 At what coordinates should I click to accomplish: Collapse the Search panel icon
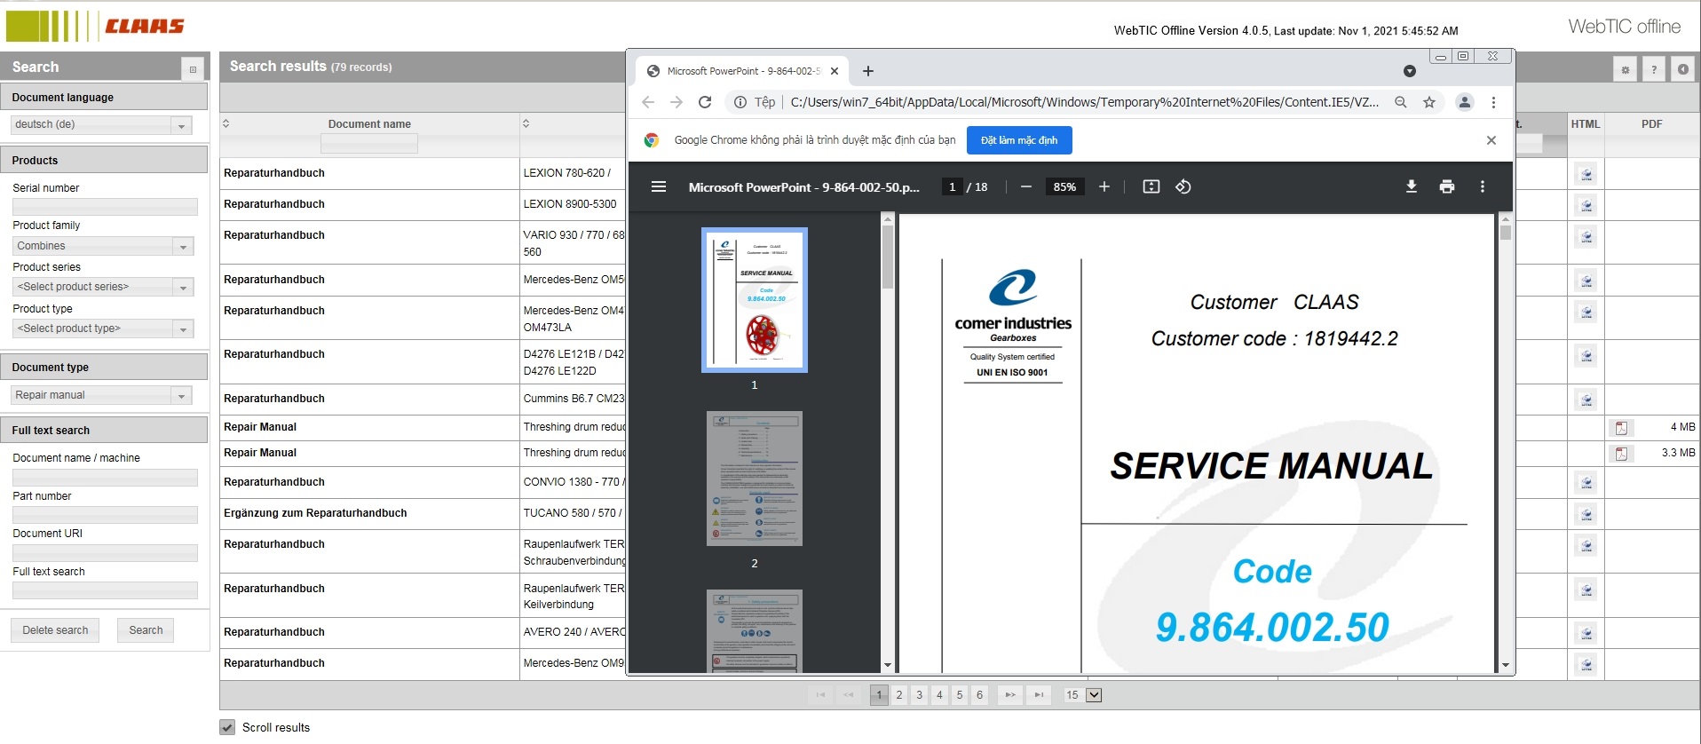click(x=193, y=69)
